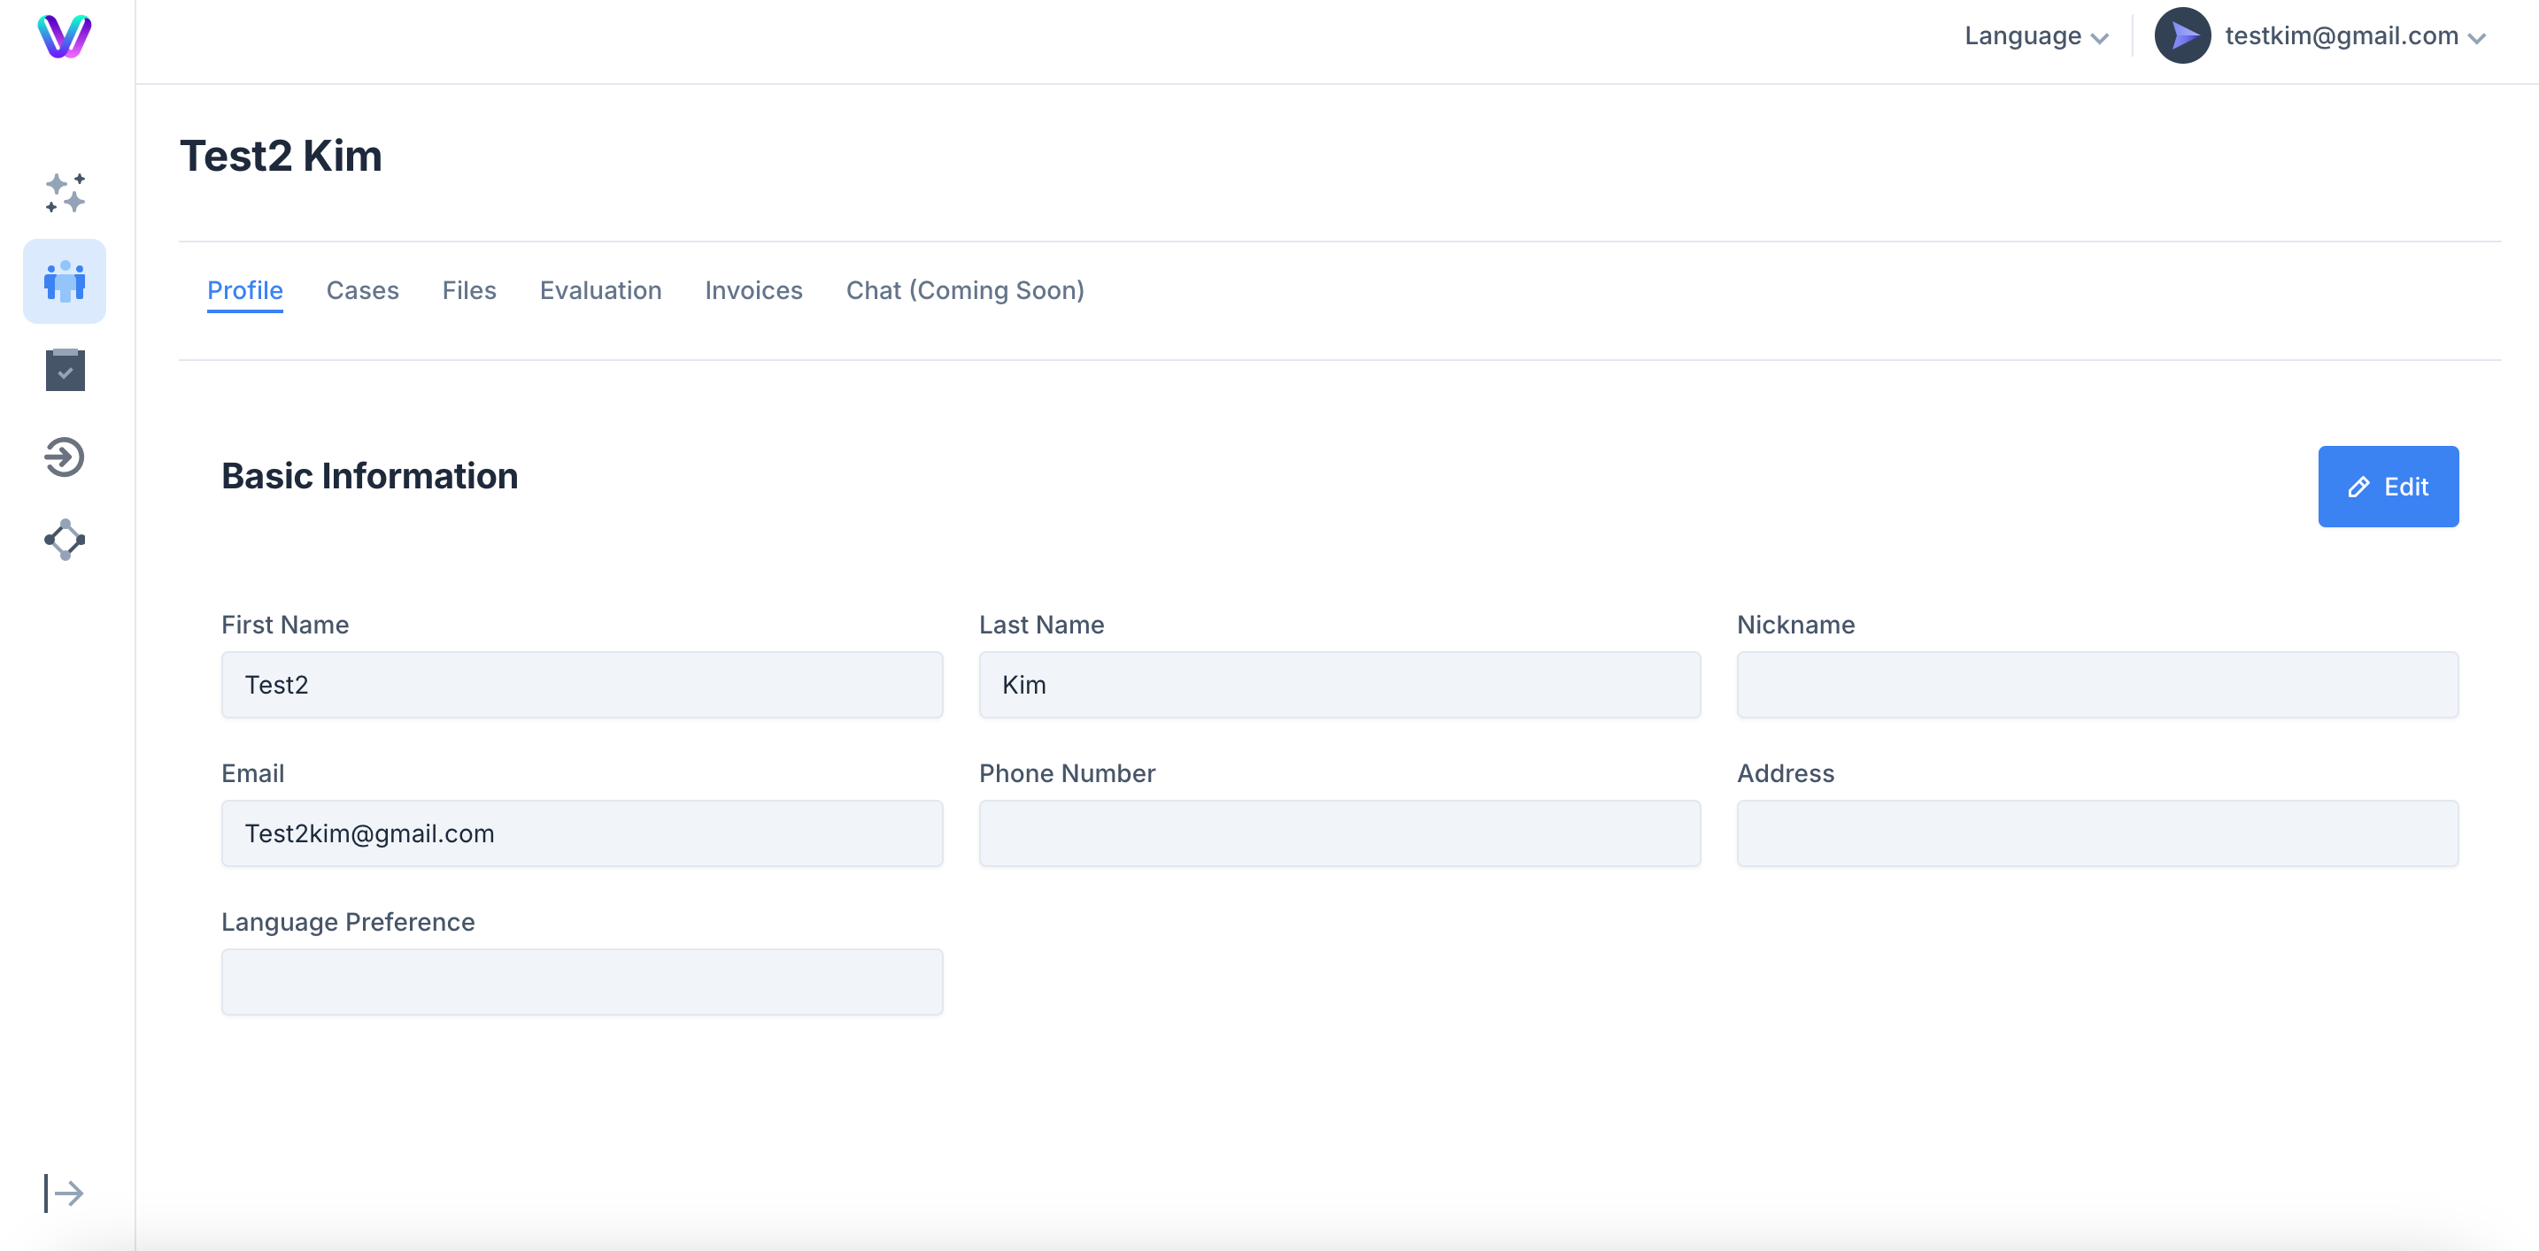Open the Invoices tab
This screenshot has height=1251, width=2539.
pyautogui.click(x=754, y=290)
